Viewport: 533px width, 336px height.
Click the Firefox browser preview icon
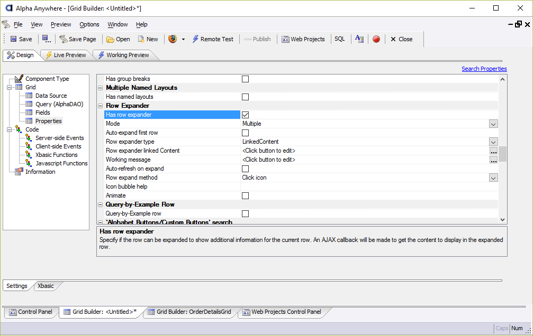tap(173, 39)
